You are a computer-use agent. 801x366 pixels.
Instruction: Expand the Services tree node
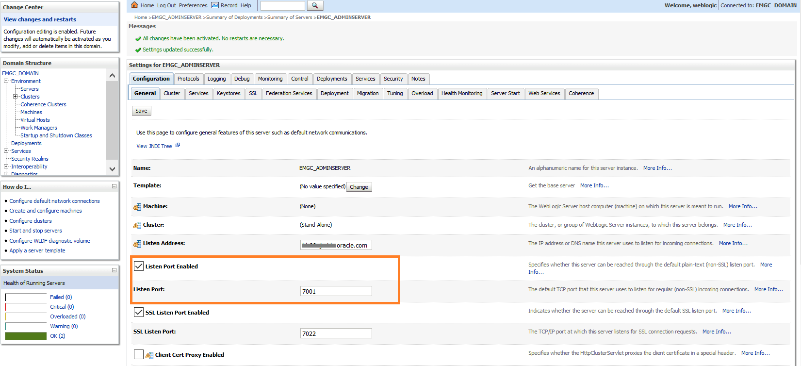[x=7, y=151]
